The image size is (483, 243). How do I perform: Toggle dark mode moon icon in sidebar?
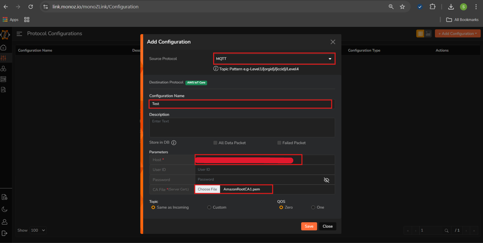tap(5, 209)
